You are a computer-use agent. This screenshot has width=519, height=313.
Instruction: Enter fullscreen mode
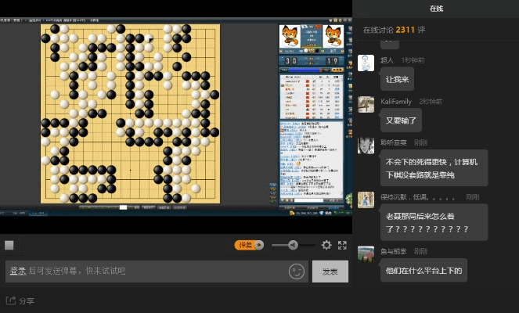[342, 245]
